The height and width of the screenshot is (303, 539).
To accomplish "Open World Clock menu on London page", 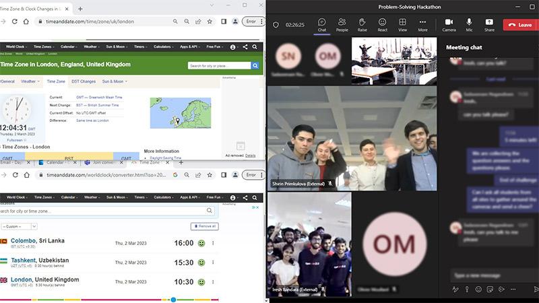I will point(16,46).
